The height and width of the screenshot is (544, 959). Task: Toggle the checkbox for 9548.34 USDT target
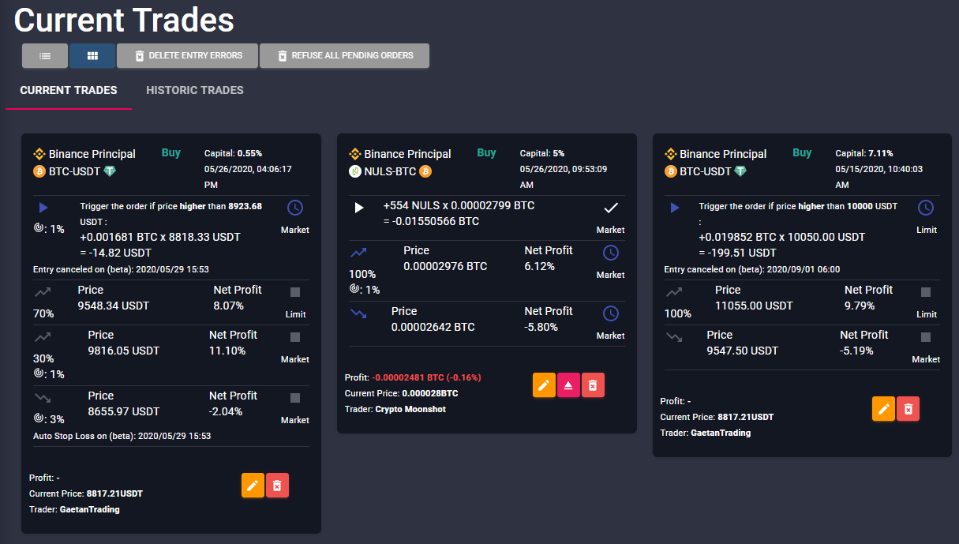point(295,292)
